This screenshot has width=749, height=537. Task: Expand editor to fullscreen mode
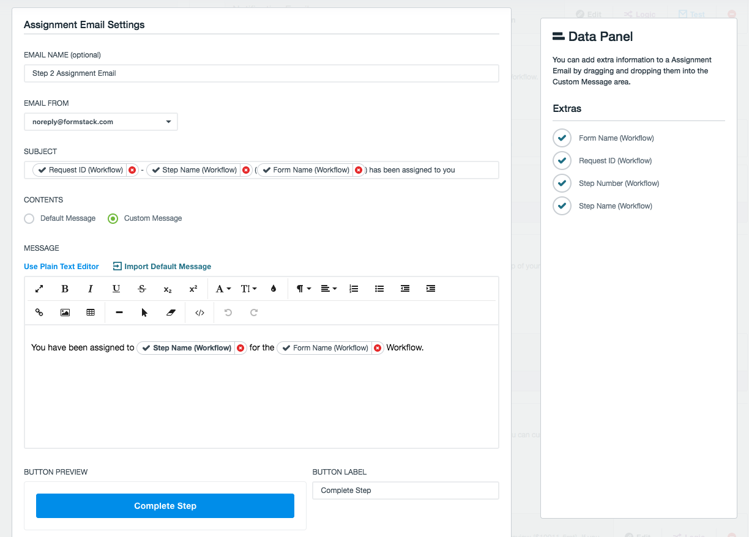point(39,289)
